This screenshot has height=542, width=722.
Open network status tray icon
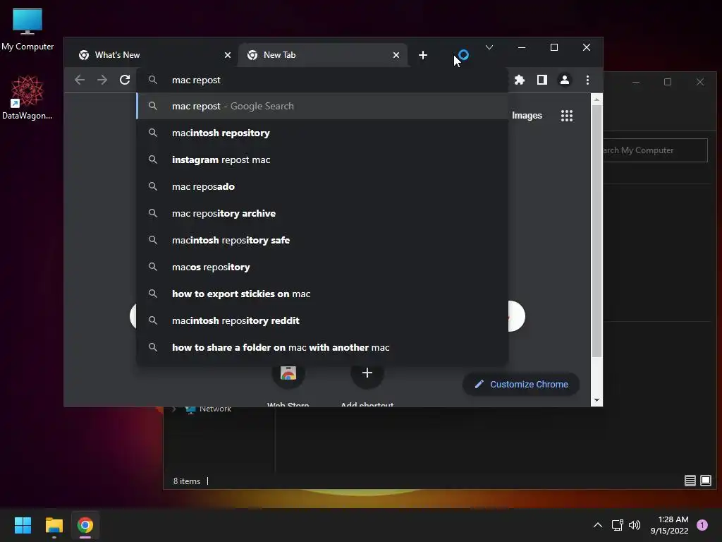(617, 525)
